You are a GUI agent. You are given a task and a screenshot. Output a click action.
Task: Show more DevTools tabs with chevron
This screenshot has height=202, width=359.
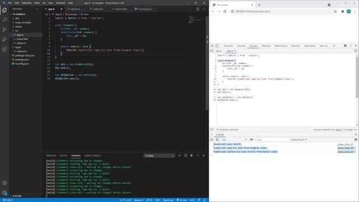334,46
